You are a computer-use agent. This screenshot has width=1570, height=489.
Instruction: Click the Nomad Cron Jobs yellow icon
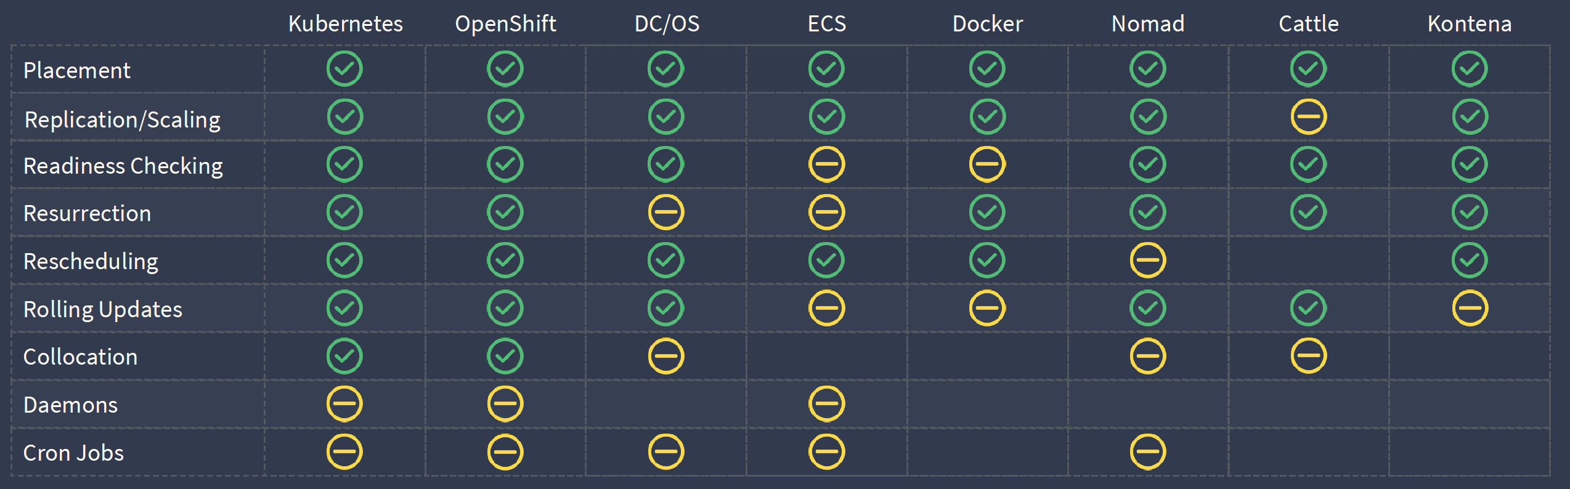pos(1148,452)
